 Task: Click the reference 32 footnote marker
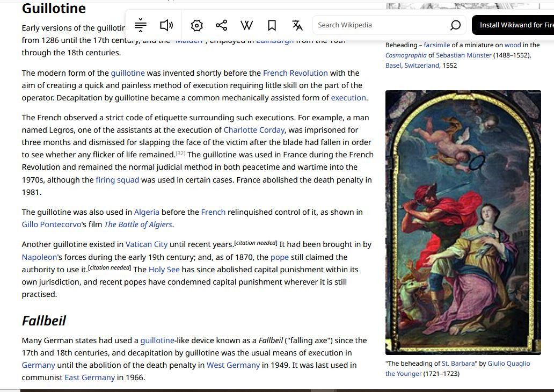coord(180,154)
